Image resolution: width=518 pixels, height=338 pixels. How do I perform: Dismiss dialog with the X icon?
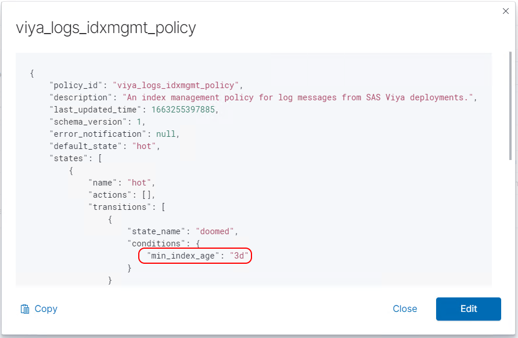[505, 11]
